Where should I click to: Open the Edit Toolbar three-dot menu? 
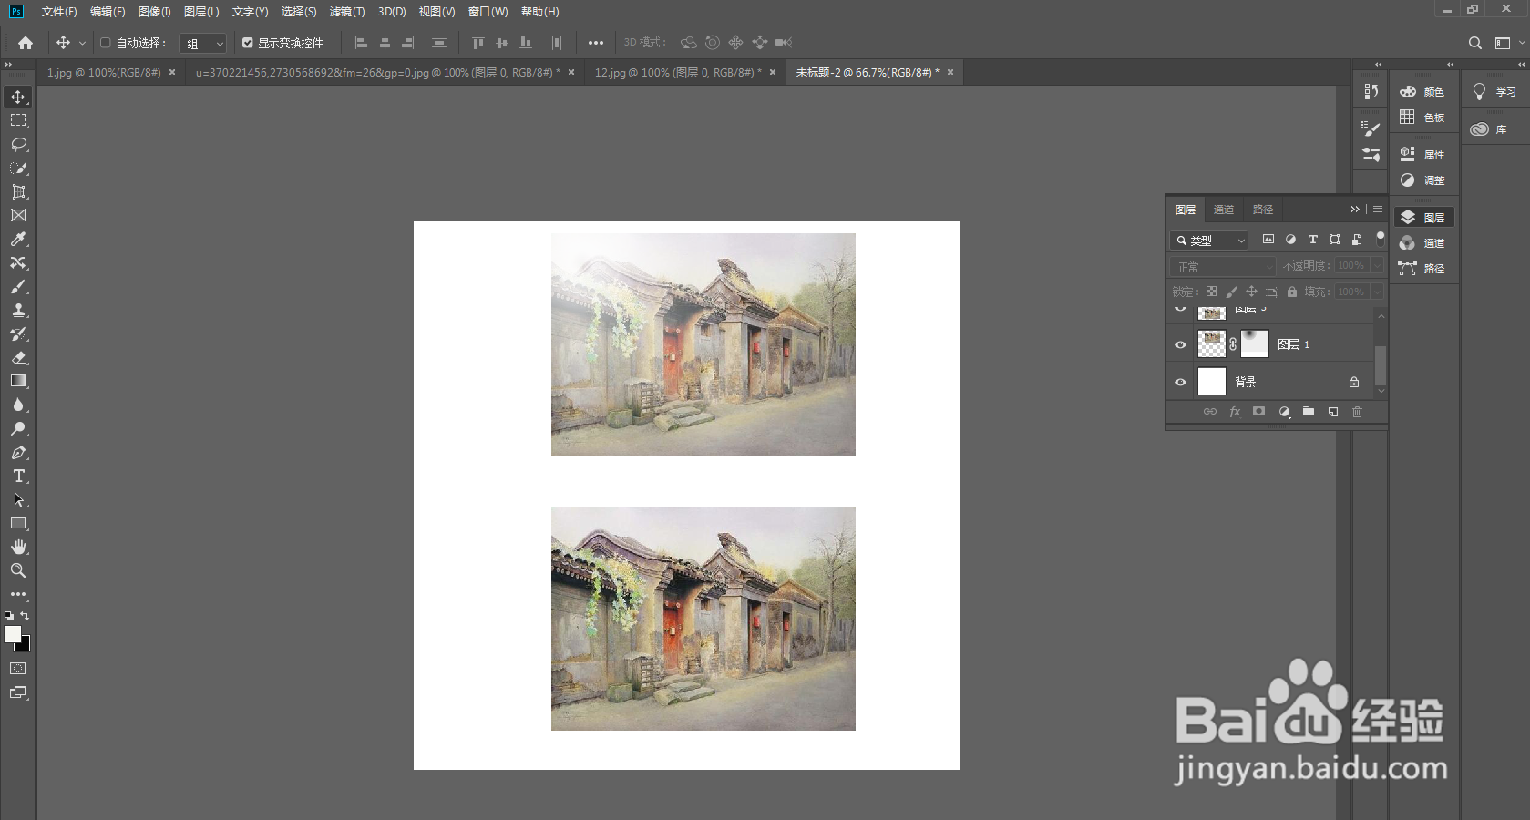18,594
